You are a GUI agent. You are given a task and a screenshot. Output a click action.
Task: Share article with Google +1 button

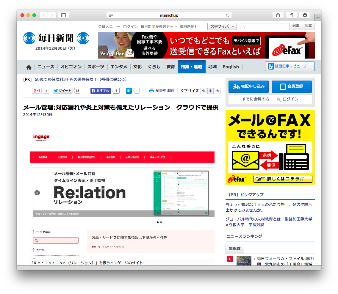[37, 91]
